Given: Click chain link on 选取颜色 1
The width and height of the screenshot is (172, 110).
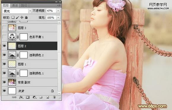Looking at the screenshot, I should point(18,73).
